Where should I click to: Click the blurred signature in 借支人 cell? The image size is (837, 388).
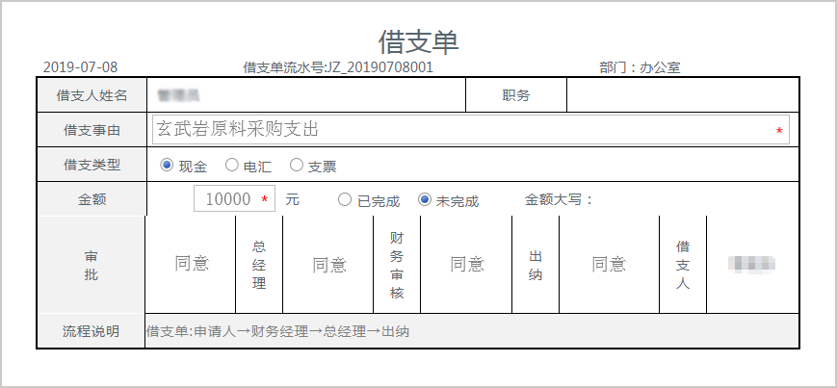point(751,264)
